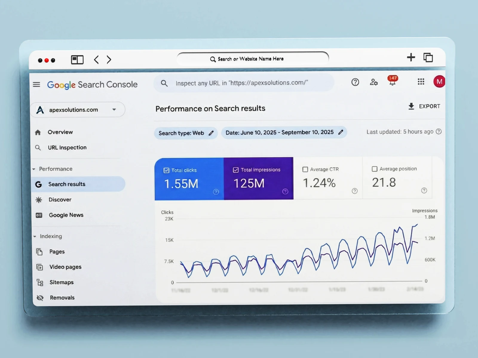Click the purple Total impressions card
Viewport: 478px width, 358px height.
(258, 179)
